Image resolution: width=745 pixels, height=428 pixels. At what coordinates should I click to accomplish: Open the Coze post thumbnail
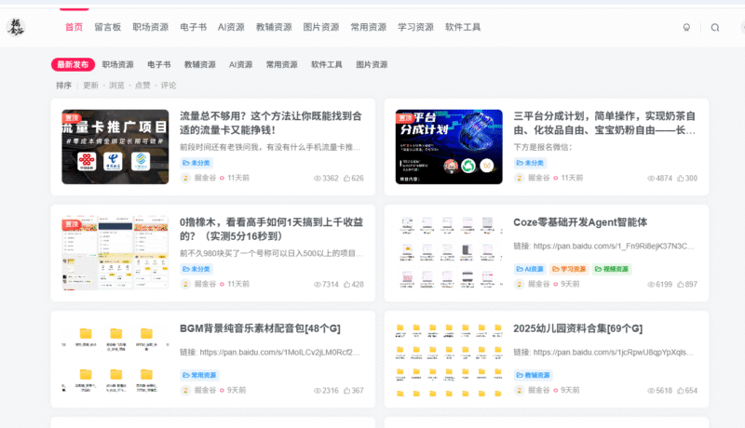pyautogui.click(x=449, y=253)
